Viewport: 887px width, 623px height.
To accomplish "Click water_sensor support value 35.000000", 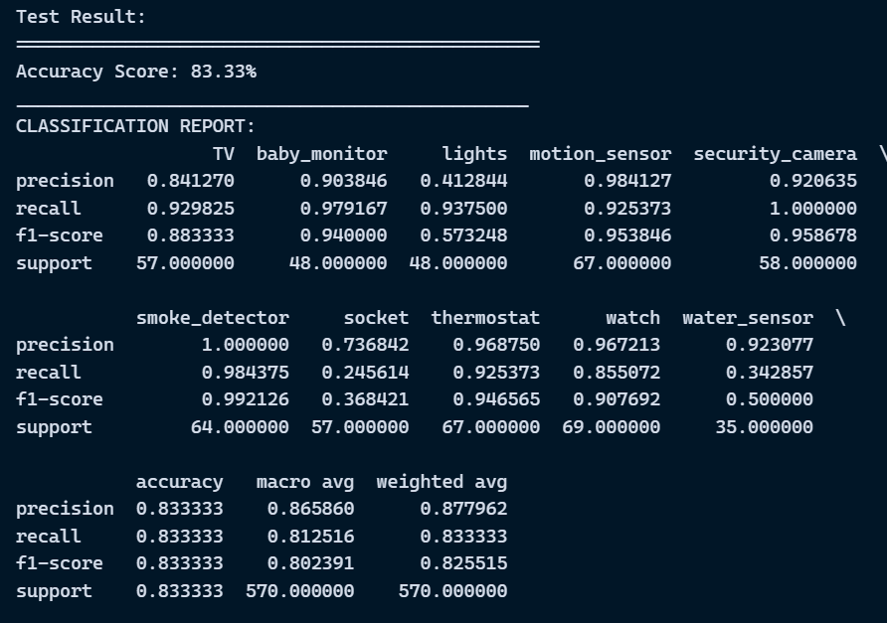I will 765,427.
